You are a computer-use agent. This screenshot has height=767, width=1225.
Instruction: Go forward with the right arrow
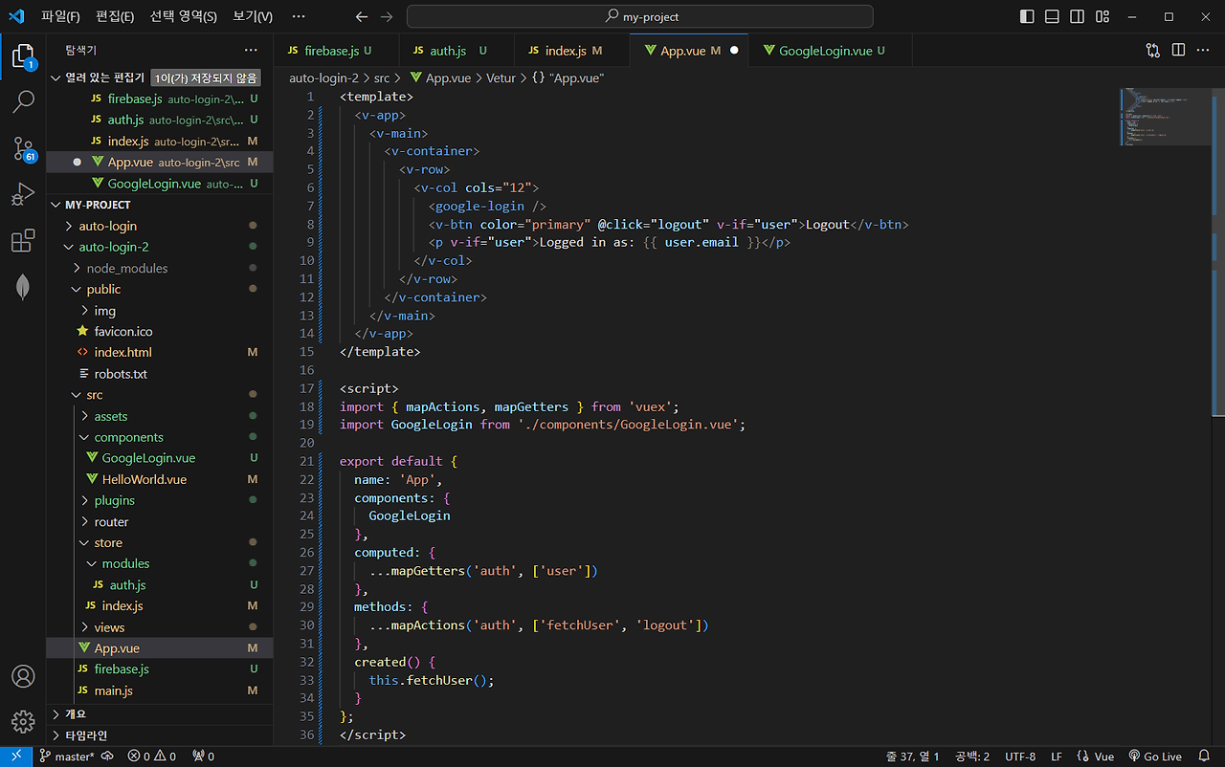pos(386,16)
